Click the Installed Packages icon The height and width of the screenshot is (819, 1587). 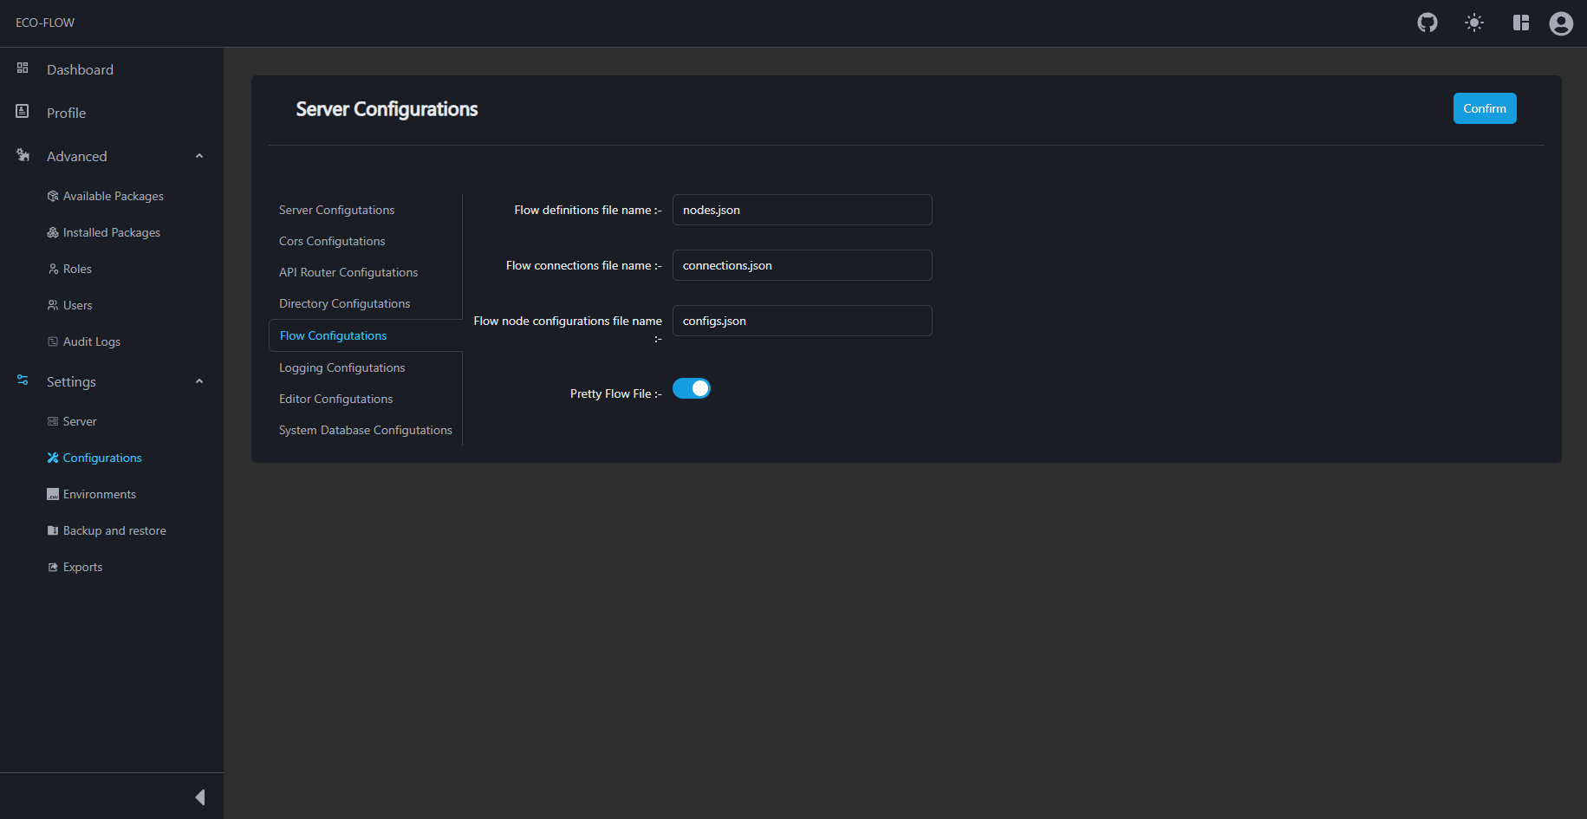click(x=53, y=232)
